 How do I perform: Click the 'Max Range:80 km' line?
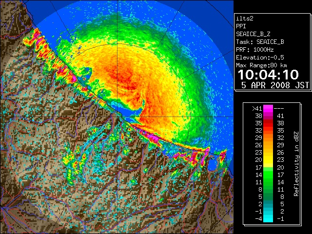click(261, 65)
